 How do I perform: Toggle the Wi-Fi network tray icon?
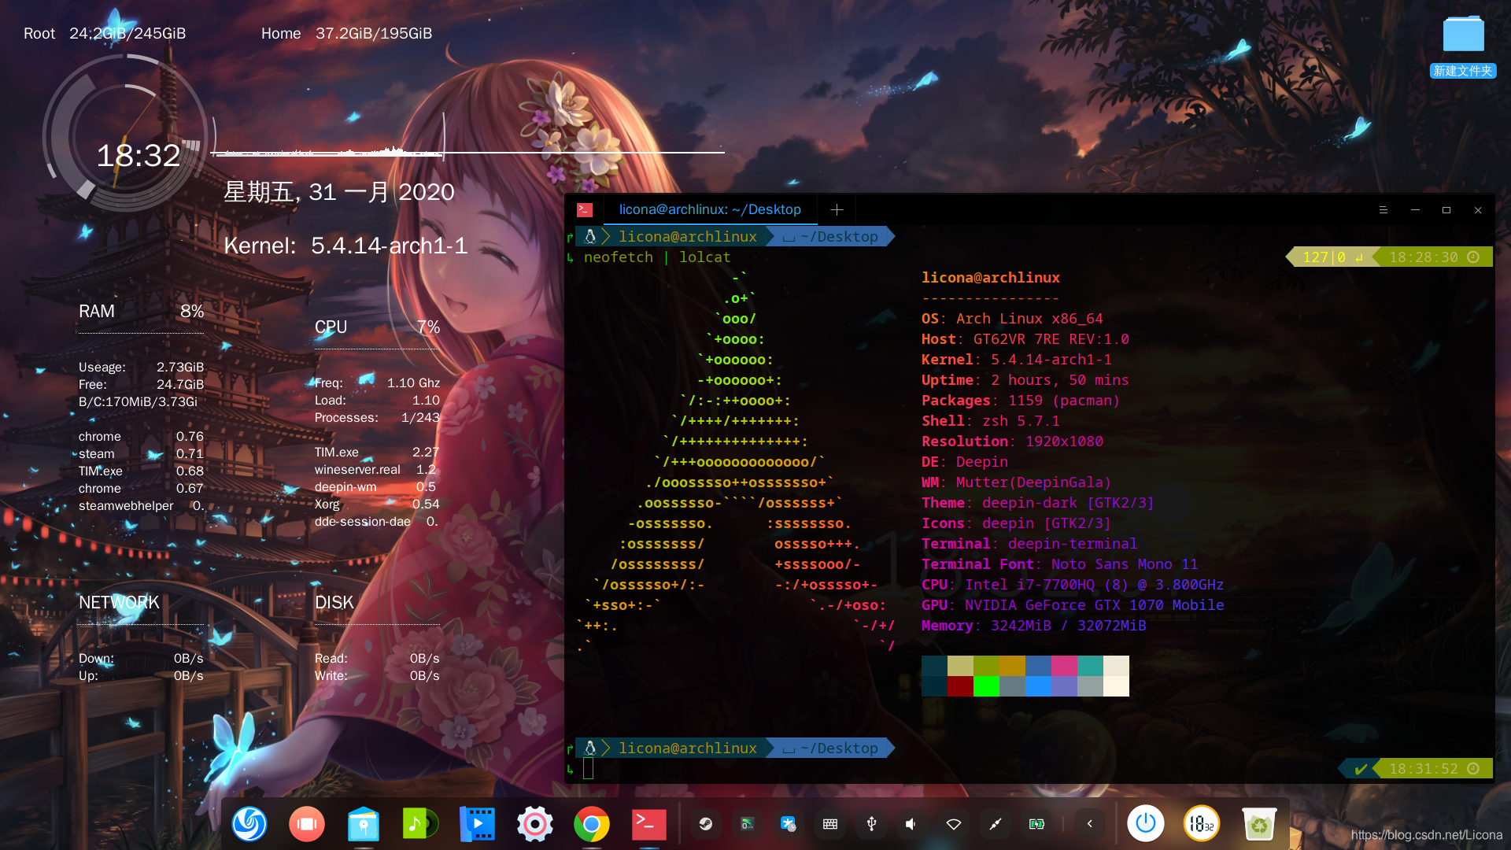[953, 824]
